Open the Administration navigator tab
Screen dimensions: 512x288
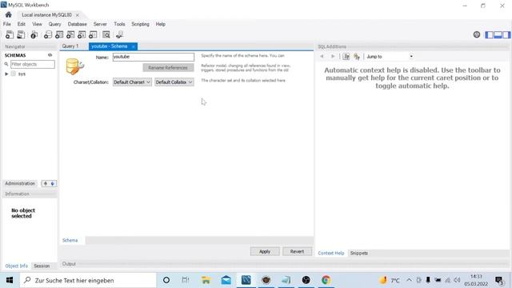click(x=20, y=183)
